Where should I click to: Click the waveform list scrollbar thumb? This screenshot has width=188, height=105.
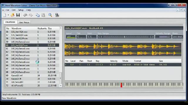(x=61, y=78)
